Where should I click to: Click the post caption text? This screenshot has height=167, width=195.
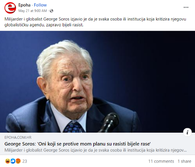[x=95, y=22]
